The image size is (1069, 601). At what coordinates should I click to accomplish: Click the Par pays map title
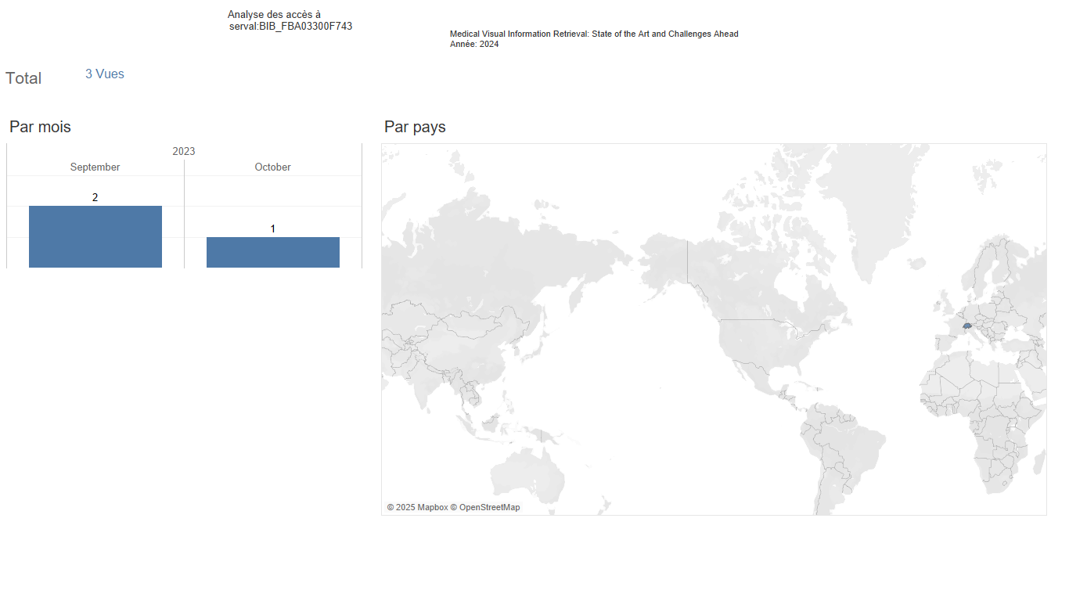pos(415,127)
